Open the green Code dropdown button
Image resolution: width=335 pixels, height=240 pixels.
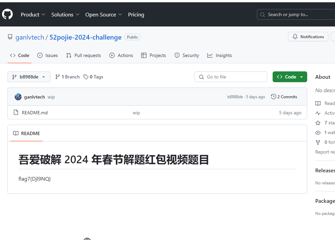[290, 77]
